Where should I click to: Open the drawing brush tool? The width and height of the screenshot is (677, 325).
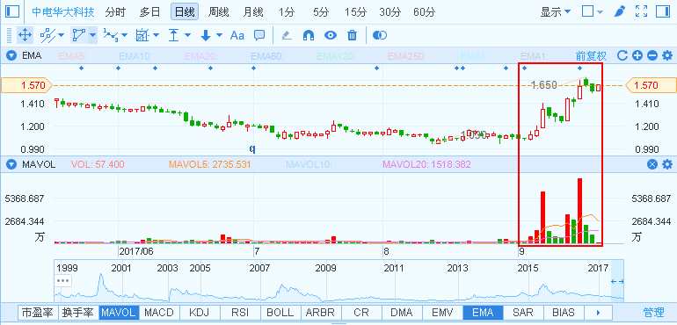point(620,11)
